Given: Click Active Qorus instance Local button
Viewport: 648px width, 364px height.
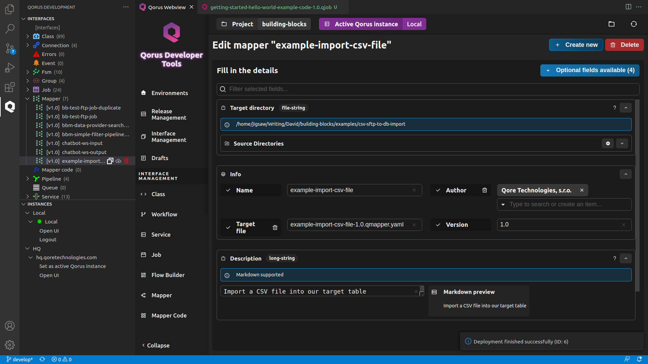Looking at the screenshot, I should (x=372, y=24).
